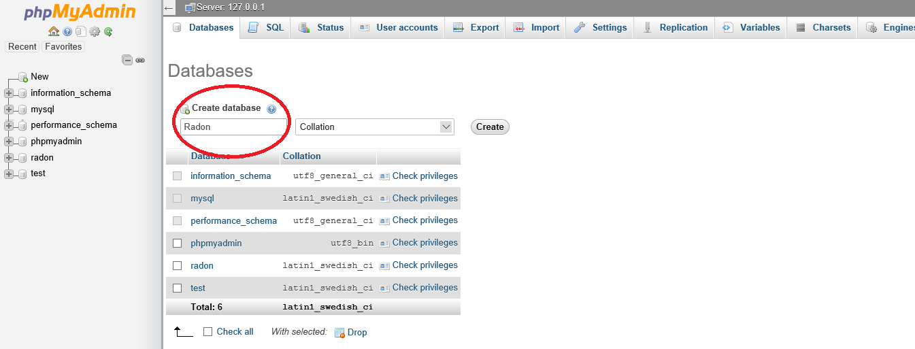Open the Charsets tab
Screen dimensions: 915x349
(x=822, y=28)
